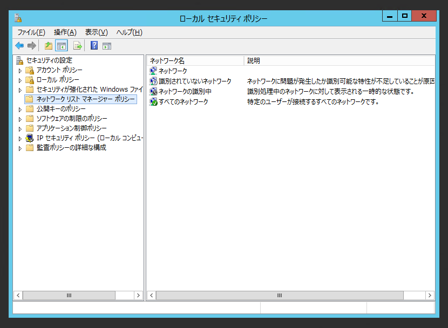Select the アカウント ポリシー label
Viewport: 448px width, 328px height.
[59, 70]
